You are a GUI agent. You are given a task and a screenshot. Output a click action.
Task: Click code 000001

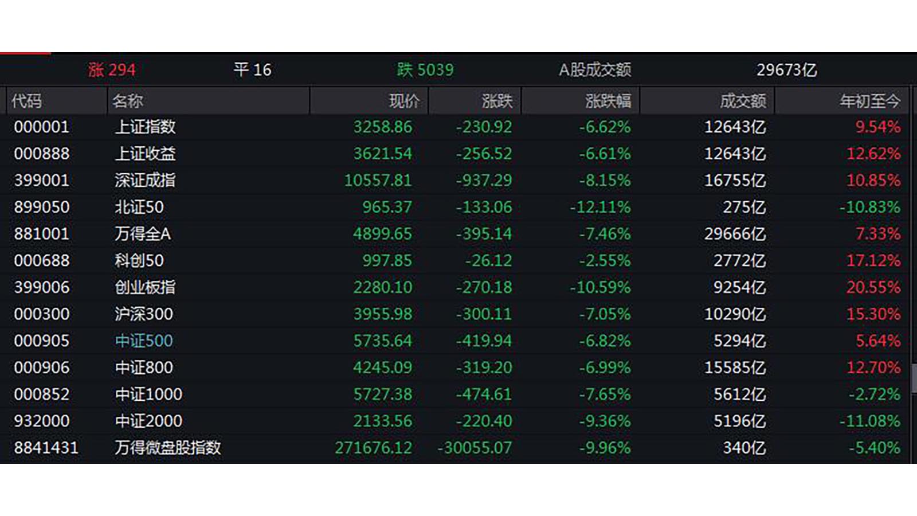[x=42, y=127]
